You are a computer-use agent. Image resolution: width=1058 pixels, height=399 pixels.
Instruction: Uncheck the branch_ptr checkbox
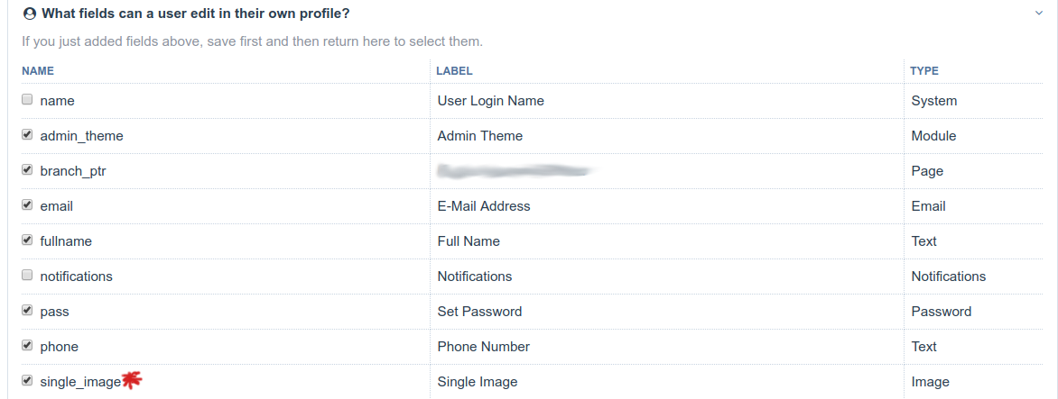[x=27, y=170]
